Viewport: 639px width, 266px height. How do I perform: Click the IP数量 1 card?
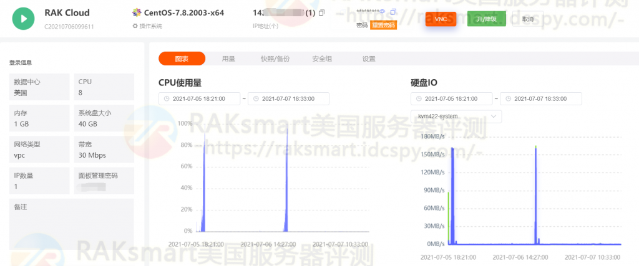39,181
